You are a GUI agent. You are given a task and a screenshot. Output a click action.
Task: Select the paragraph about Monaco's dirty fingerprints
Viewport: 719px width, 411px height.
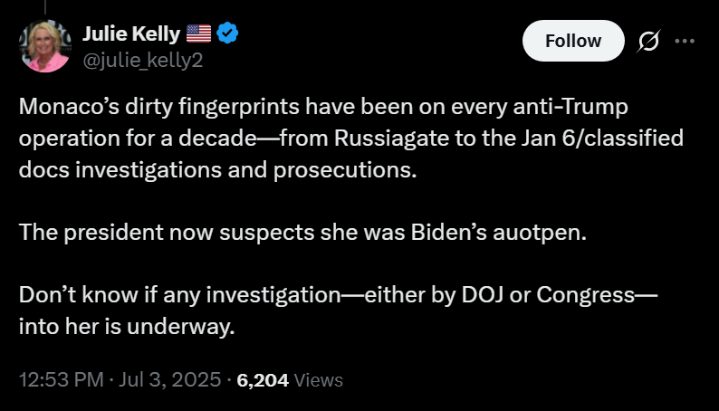pos(351,138)
